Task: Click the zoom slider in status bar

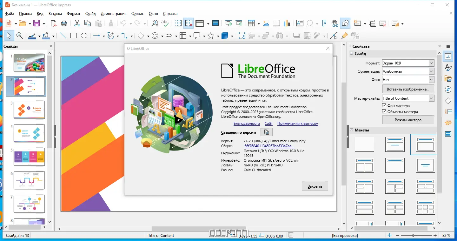Action: 416,235
